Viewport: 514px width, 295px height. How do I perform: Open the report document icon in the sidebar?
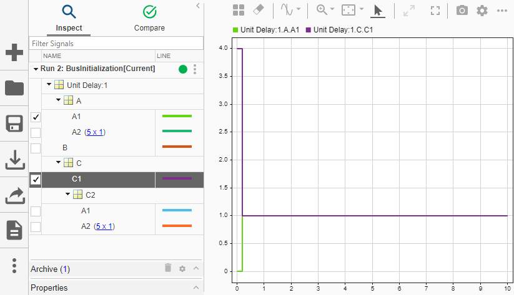(14, 230)
